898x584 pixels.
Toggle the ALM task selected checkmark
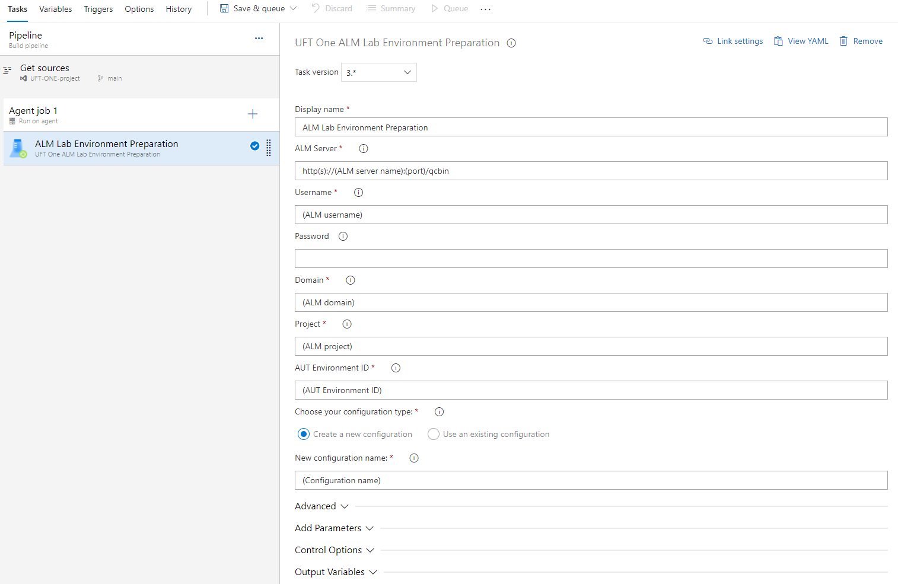click(x=254, y=146)
